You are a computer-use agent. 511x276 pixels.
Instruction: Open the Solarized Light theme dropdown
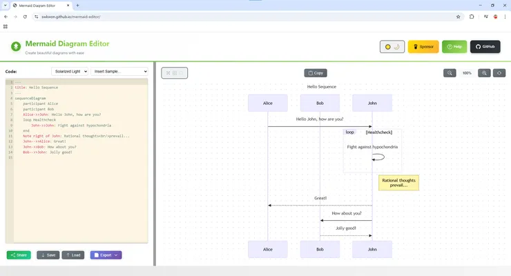pyautogui.click(x=70, y=71)
